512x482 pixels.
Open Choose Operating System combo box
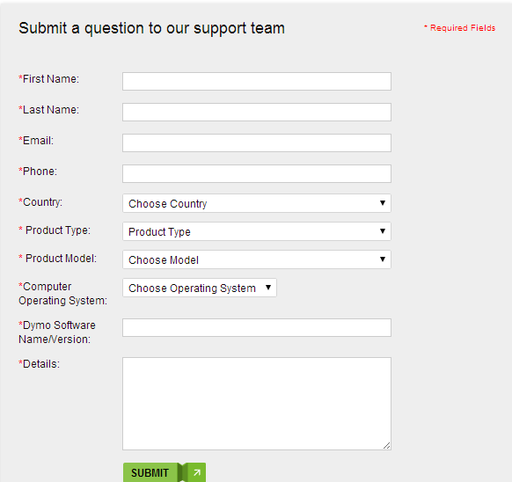(x=200, y=288)
